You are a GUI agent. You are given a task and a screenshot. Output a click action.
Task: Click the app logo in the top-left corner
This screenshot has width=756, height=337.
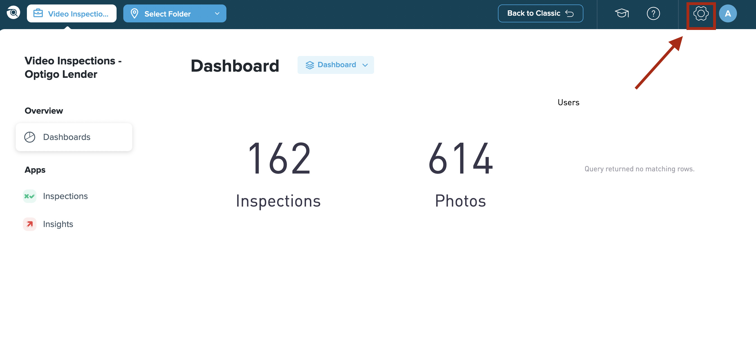coord(13,13)
